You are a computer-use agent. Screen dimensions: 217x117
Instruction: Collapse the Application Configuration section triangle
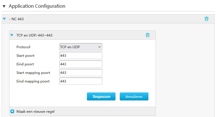[4, 6]
